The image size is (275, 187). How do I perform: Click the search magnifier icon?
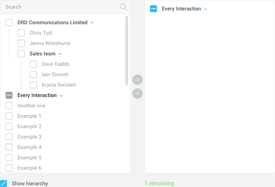[123, 7]
